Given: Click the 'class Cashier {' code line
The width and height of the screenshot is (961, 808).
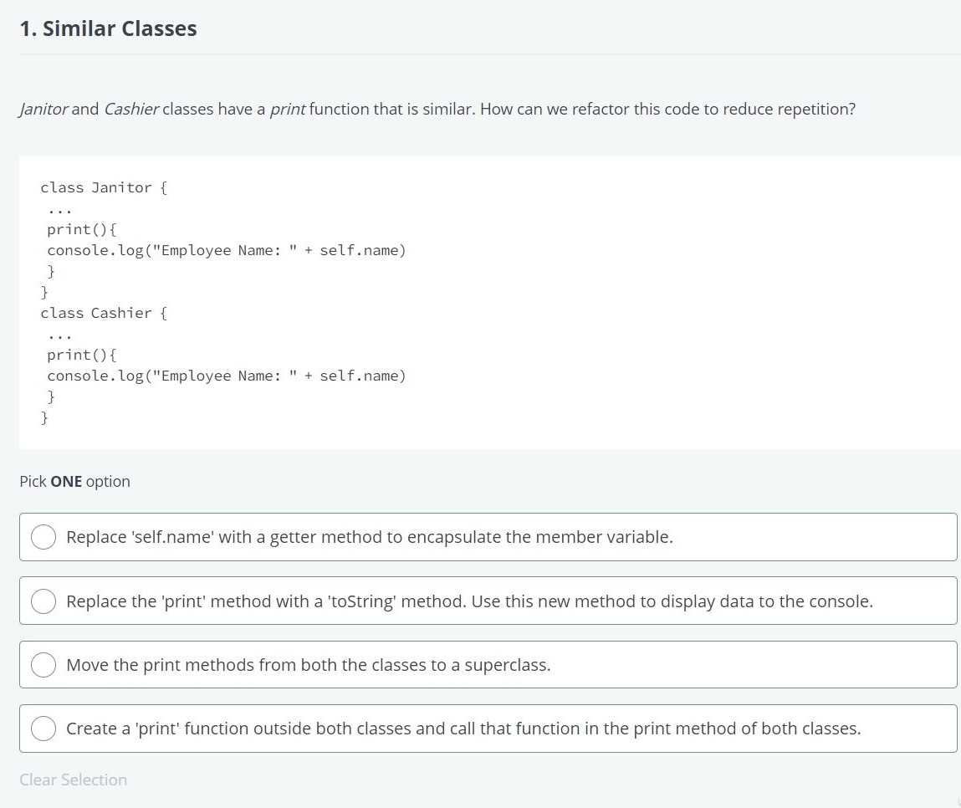Looking at the screenshot, I should coord(104,313).
